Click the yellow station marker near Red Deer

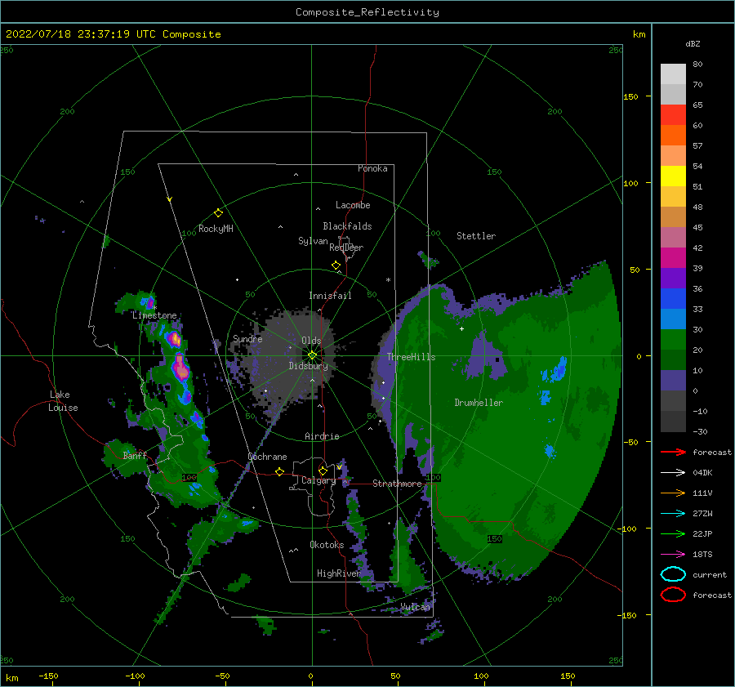pos(336,265)
